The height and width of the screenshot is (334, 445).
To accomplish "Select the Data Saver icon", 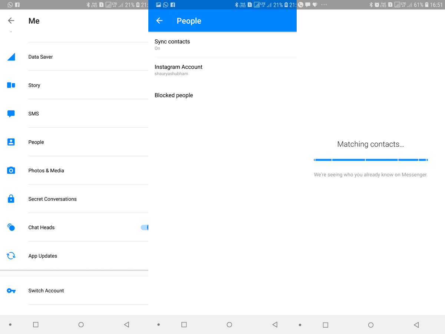I will point(11,57).
